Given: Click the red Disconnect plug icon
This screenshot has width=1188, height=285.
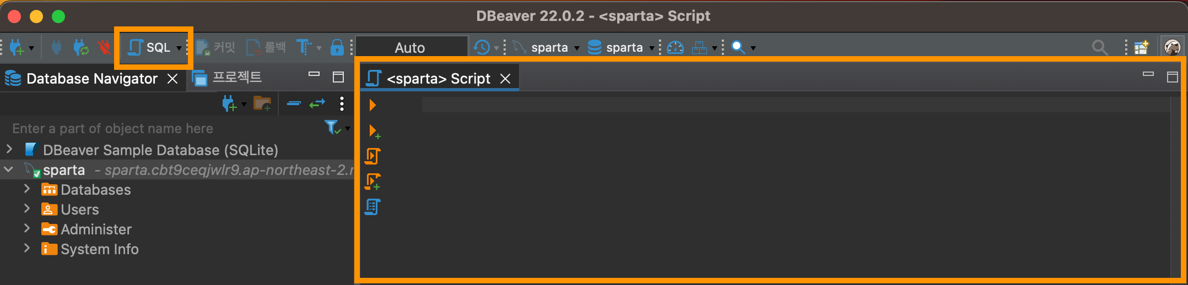Looking at the screenshot, I should (104, 48).
